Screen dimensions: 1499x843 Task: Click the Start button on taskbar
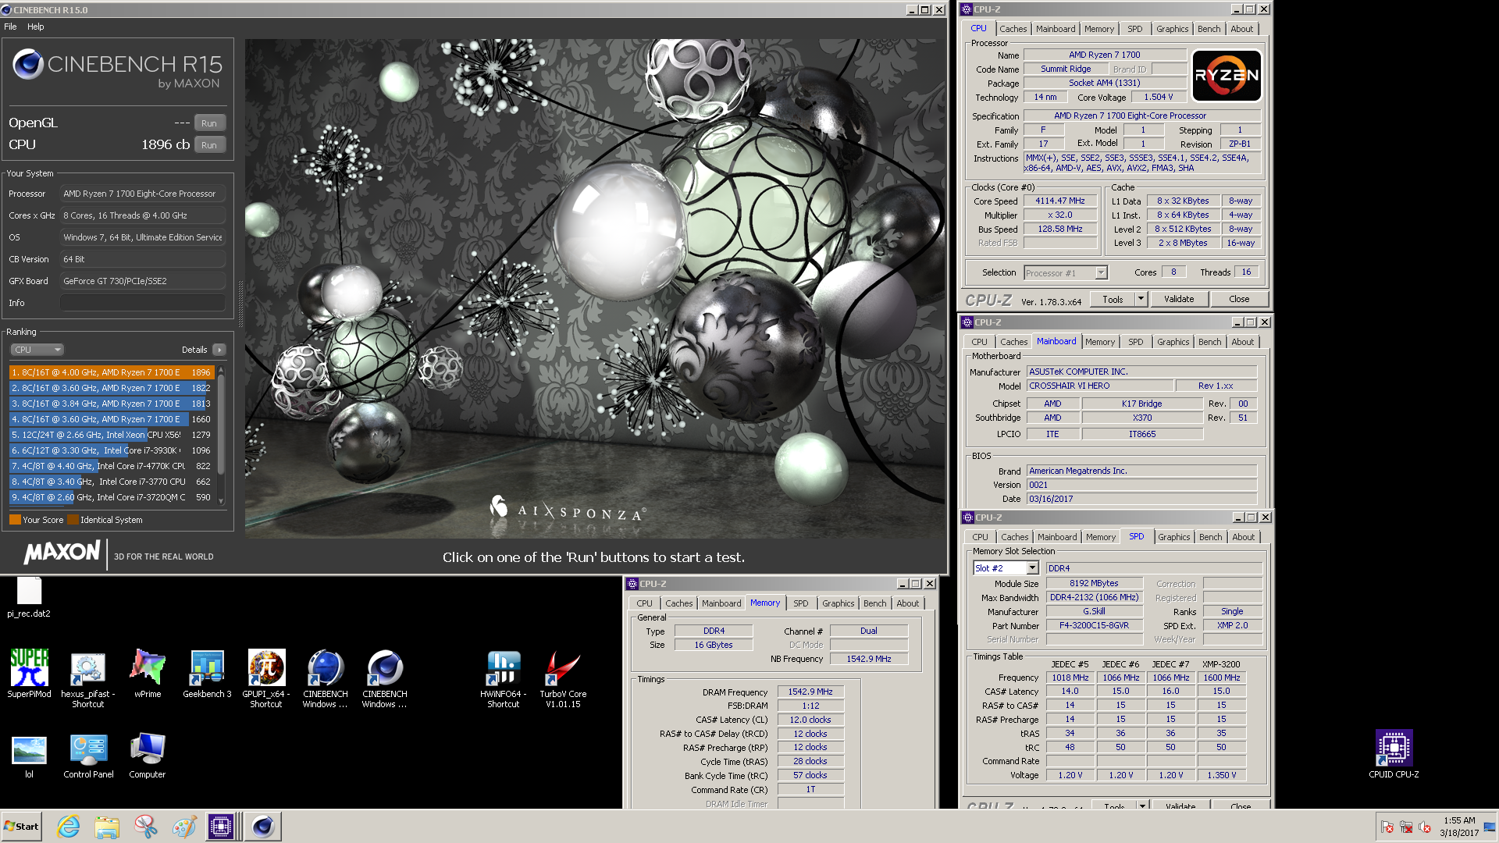pyautogui.click(x=21, y=826)
